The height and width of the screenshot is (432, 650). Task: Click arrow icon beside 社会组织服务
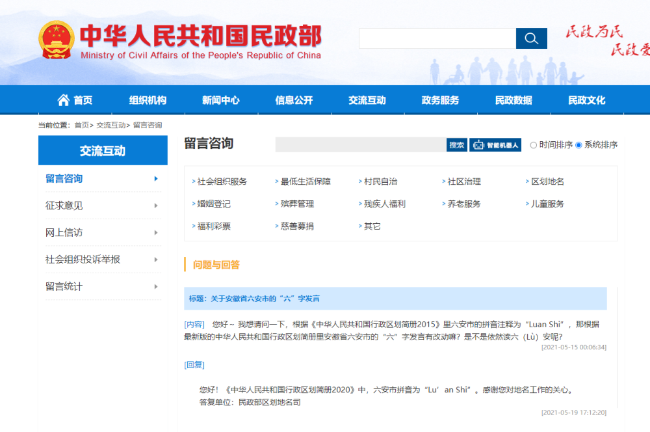pos(194,182)
